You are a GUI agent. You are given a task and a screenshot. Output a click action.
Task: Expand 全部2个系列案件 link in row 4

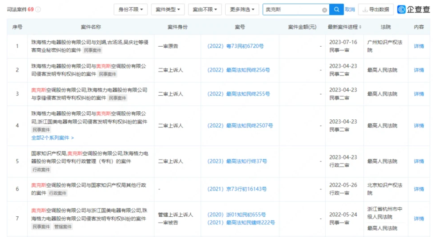coord(53,138)
